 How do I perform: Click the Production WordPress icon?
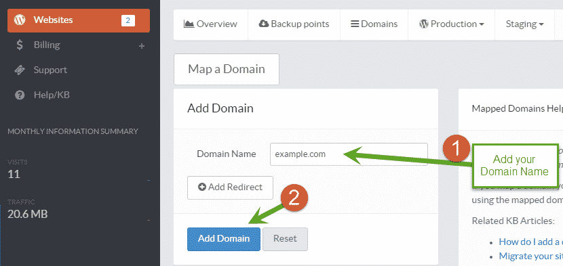click(x=424, y=24)
